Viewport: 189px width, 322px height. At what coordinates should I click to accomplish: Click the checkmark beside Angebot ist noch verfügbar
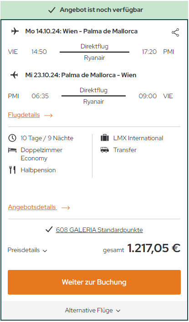[x=52, y=10]
